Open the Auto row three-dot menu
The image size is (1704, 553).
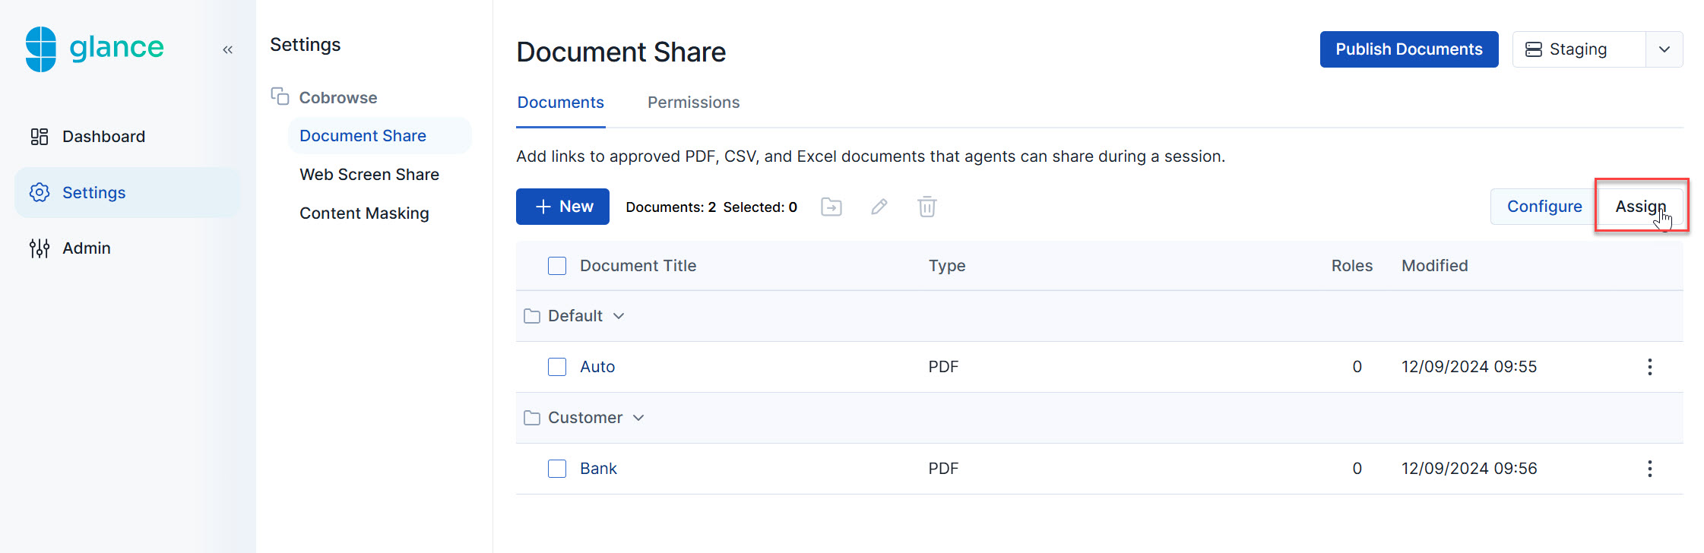click(x=1649, y=367)
